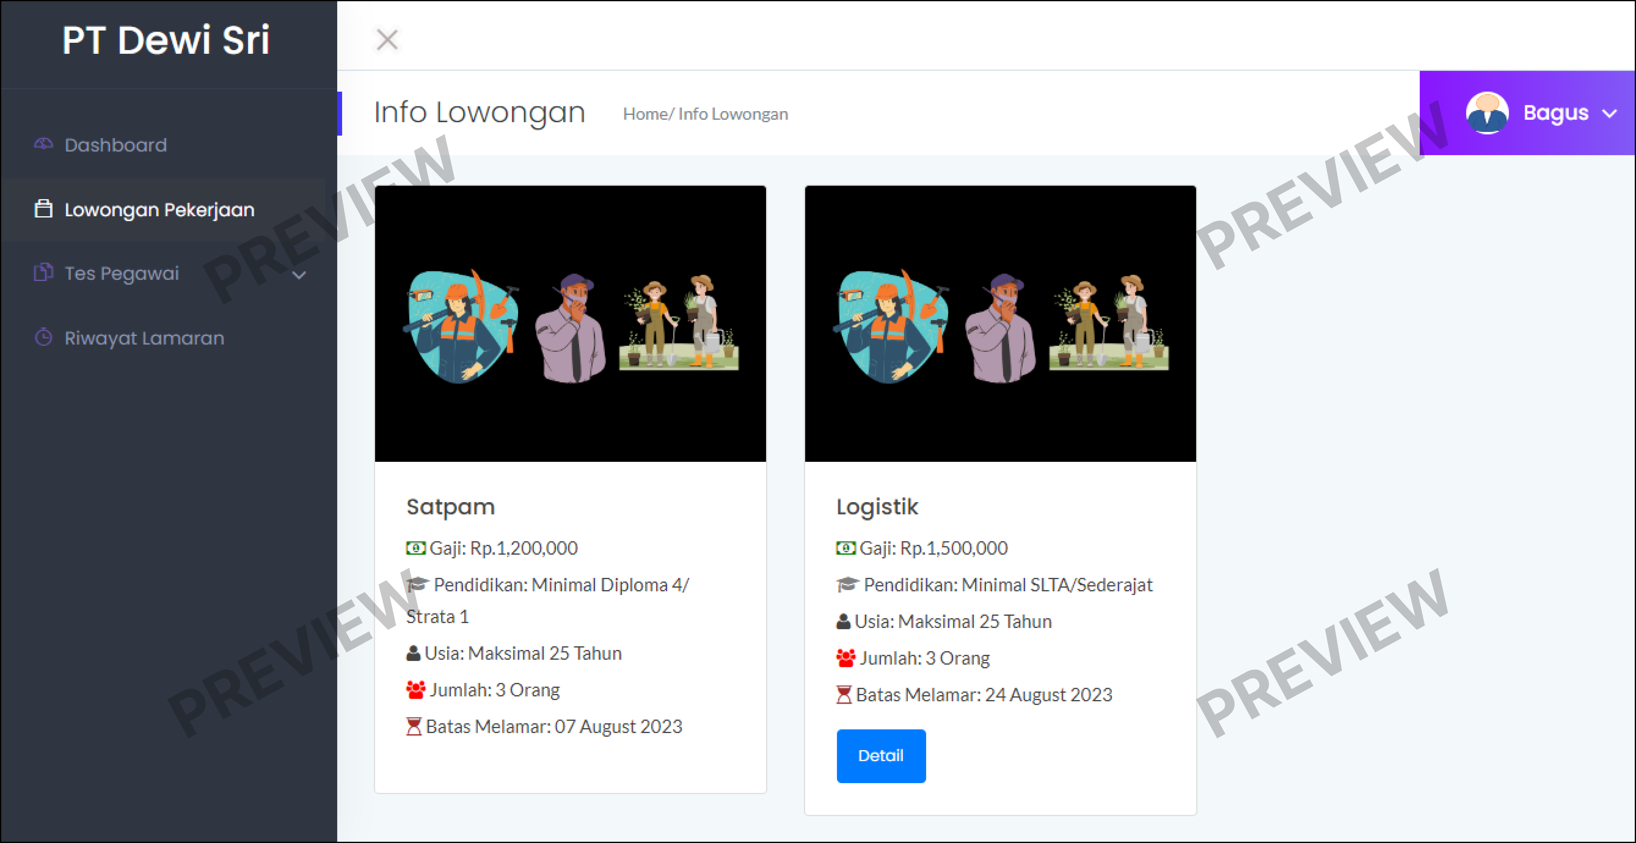Image resolution: width=1636 pixels, height=843 pixels.
Task: Open Dashboard from the sidebar menu
Action: tap(163, 145)
